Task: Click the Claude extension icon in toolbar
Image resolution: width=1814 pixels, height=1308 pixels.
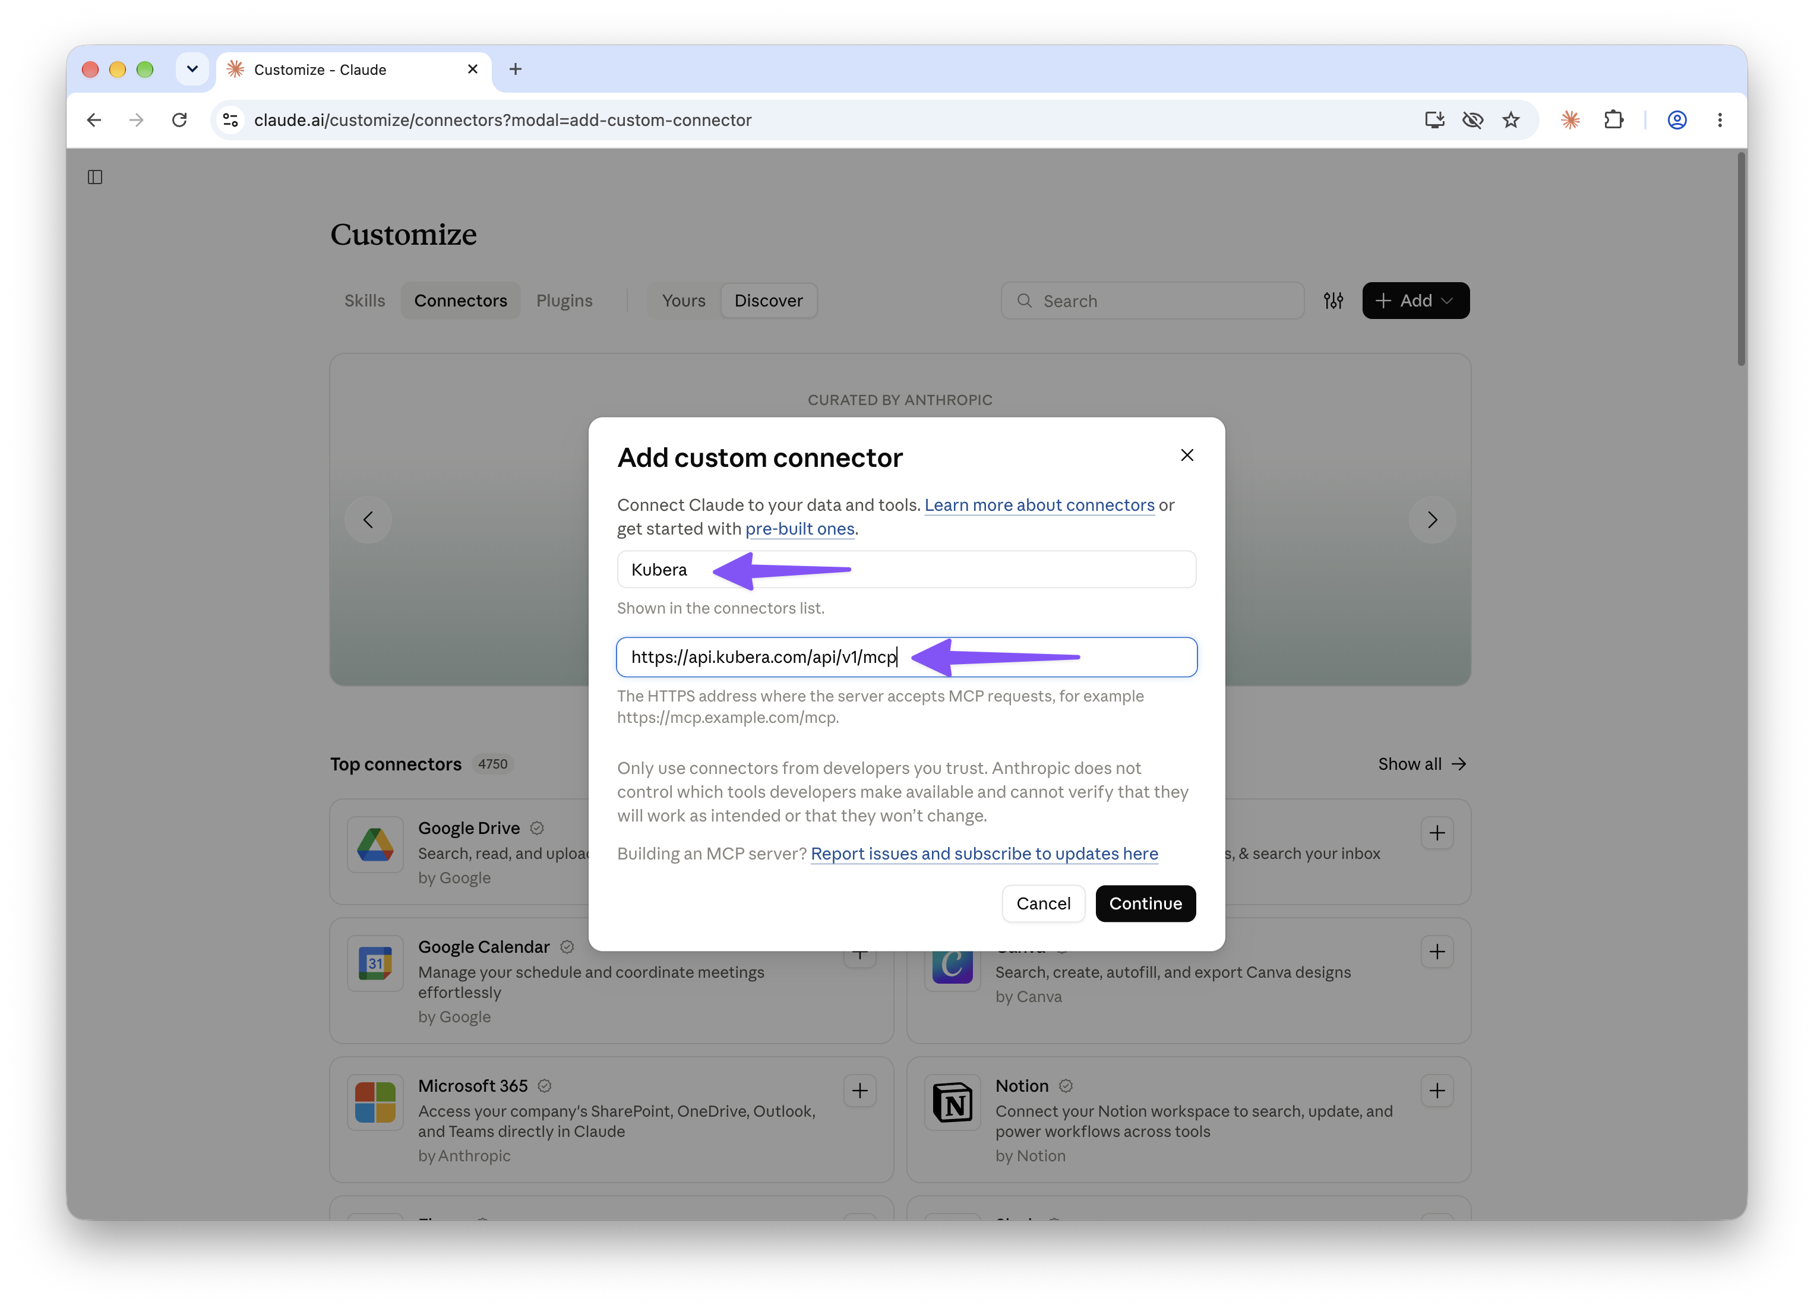Action: 1570,120
